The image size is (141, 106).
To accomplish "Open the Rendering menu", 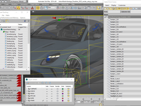I will (46, 4).
